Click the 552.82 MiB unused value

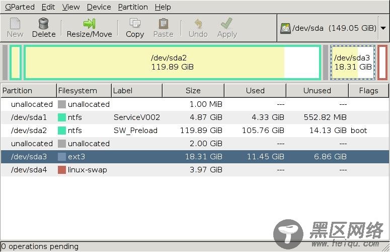[325, 117]
